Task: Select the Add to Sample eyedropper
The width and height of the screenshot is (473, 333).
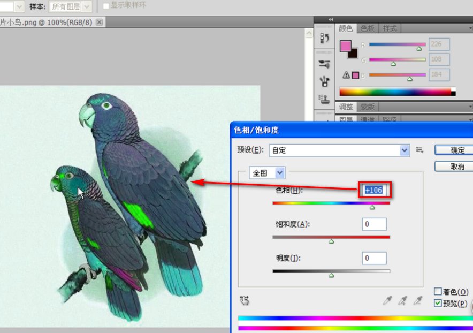Action: (x=402, y=301)
